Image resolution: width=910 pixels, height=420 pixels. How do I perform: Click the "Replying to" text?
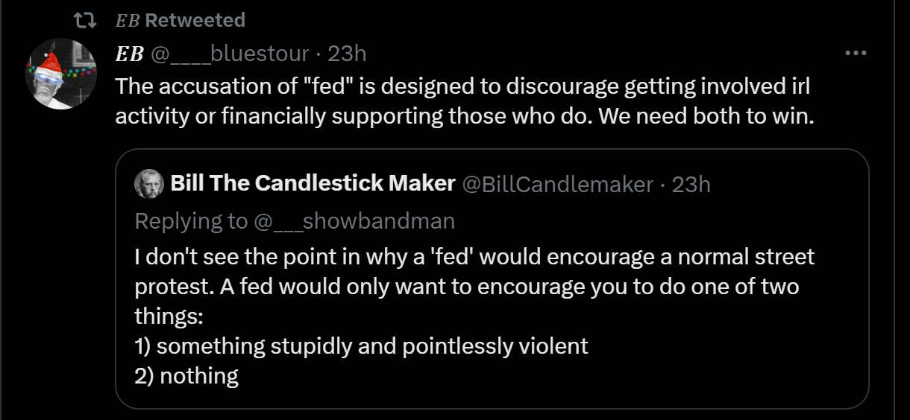[191, 220]
